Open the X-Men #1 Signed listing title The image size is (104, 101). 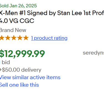pos(52,13)
